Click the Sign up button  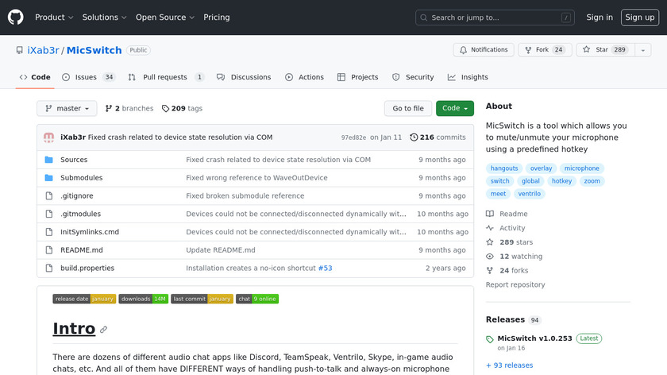click(x=639, y=17)
